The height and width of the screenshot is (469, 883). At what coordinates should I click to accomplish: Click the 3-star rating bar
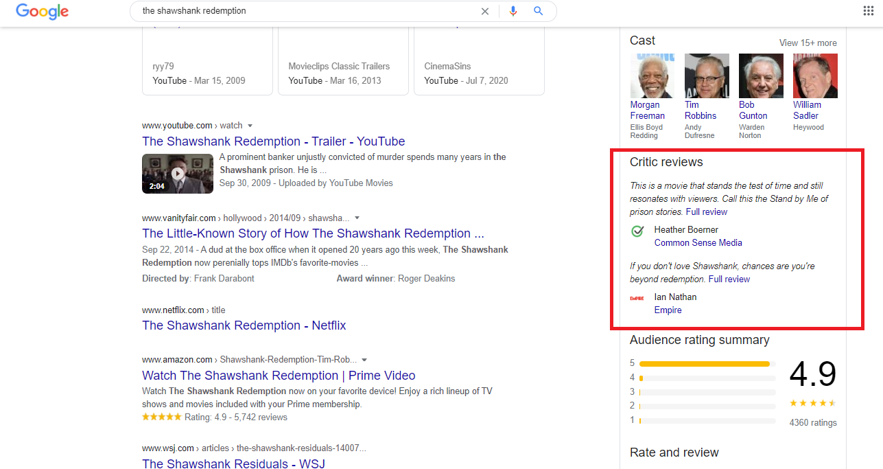(707, 392)
